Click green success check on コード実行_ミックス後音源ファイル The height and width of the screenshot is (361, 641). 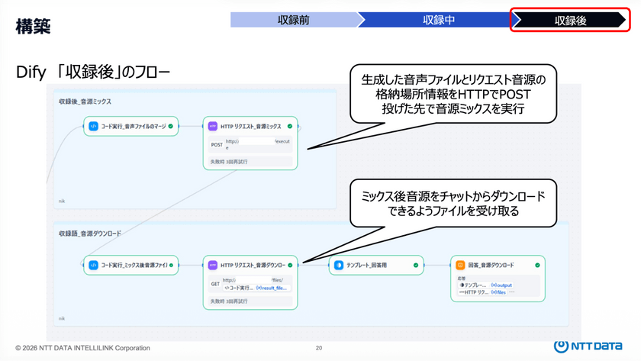[x=171, y=265]
